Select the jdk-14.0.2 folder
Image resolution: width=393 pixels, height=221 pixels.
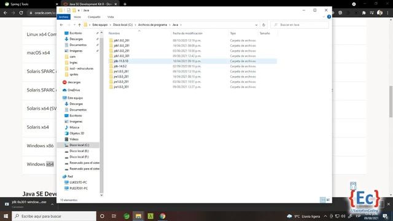coord(120,66)
